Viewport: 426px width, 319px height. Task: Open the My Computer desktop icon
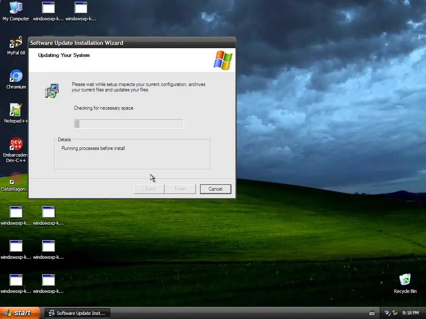pos(16,11)
